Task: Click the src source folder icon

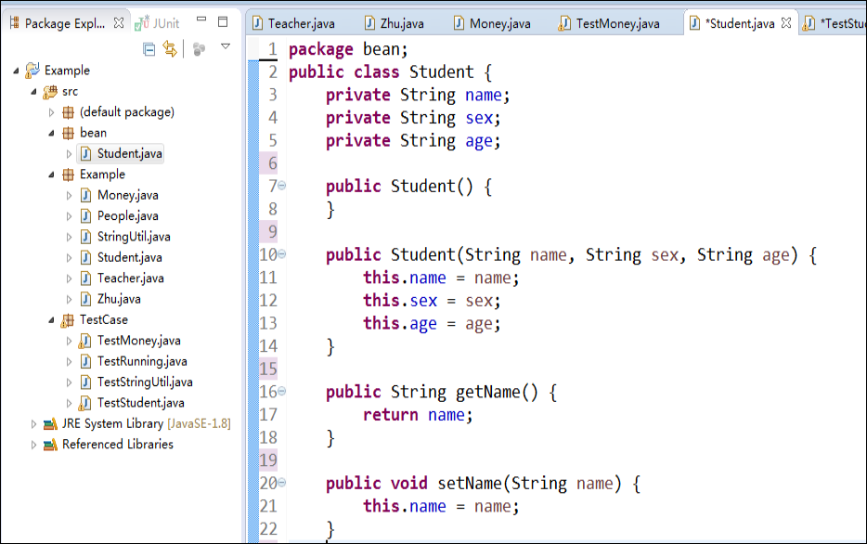Action: click(50, 91)
